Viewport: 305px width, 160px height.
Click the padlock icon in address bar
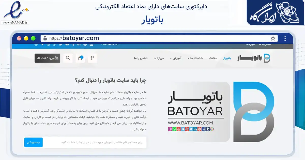point(45,38)
